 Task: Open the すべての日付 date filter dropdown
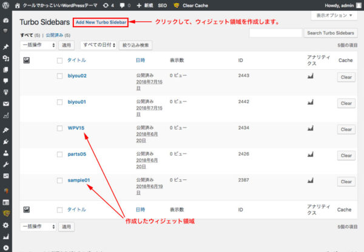tap(99, 45)
